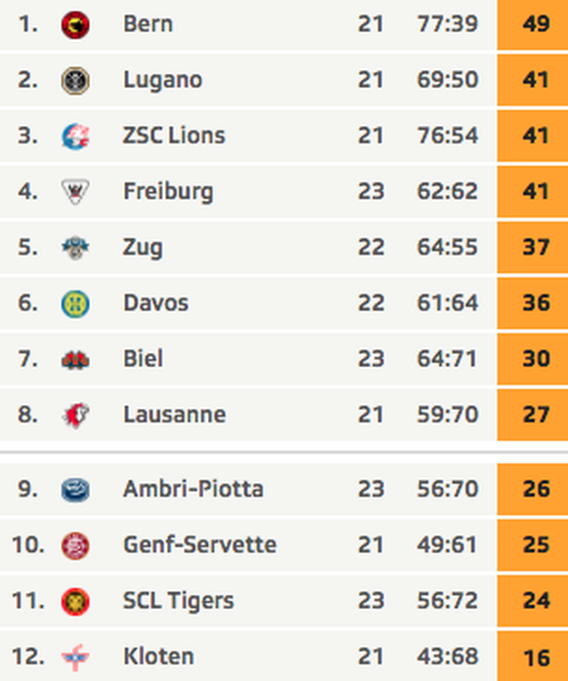568x681 pixels.
Task: Click the Ambri-Piotta team logo
Action: [x=75, y=490]
